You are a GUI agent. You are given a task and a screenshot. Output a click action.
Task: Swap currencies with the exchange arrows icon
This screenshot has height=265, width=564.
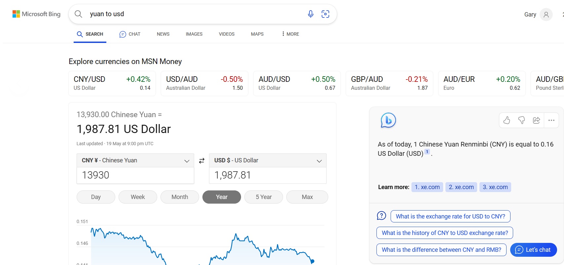click(202, 161)
